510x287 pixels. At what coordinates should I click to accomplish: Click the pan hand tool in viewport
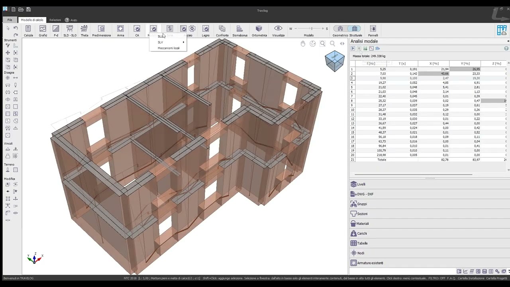303,43
